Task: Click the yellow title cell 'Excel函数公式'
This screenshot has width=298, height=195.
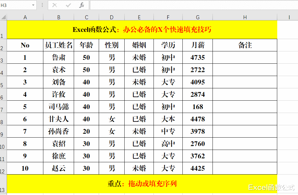Action: tap(142, 30)
